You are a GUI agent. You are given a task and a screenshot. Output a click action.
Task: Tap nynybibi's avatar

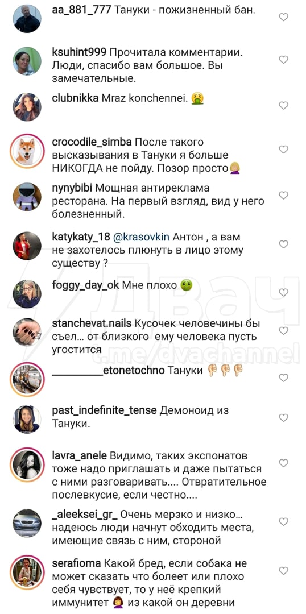(27, 197)
